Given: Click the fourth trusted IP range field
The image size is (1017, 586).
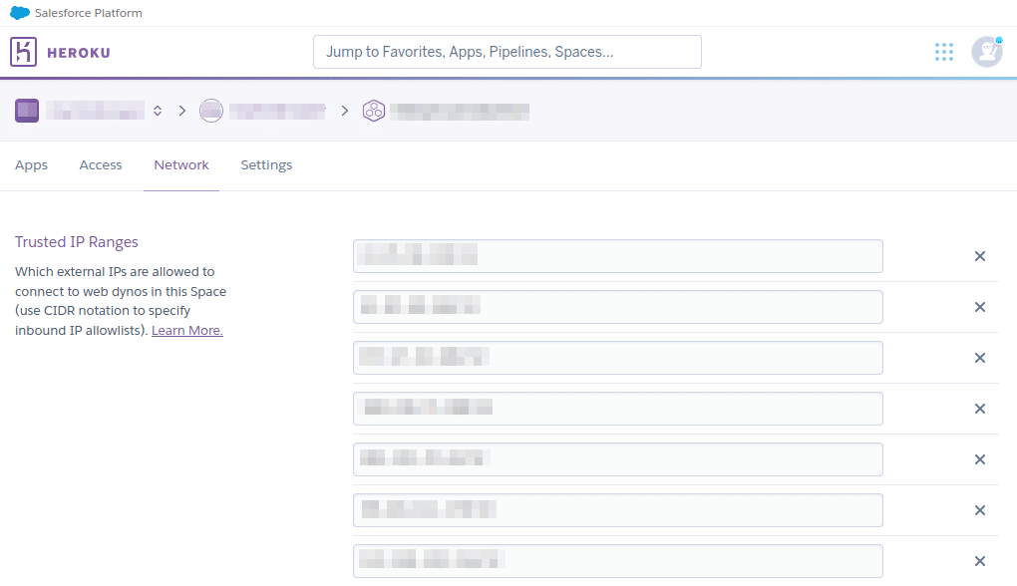Looking at the screenshot, I should [x=617, y=409].
